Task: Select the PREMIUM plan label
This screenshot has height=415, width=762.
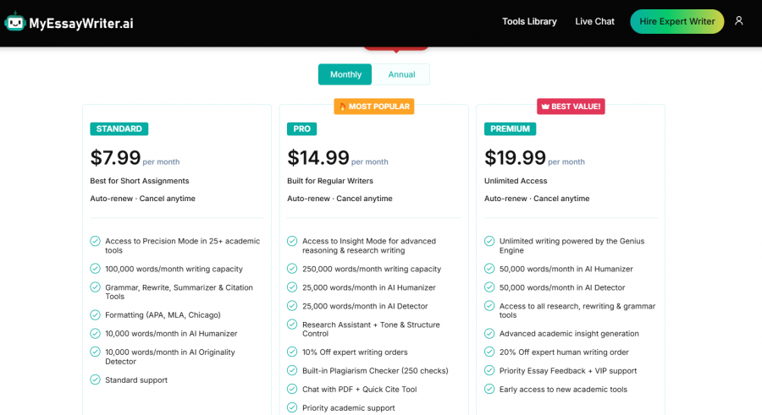Action: click(510, 128)
